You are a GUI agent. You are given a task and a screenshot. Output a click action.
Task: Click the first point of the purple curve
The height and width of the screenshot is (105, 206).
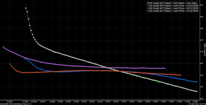pos(3,47)
